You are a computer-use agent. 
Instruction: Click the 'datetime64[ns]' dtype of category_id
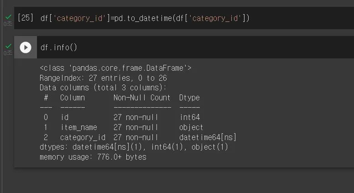(208, 137)
